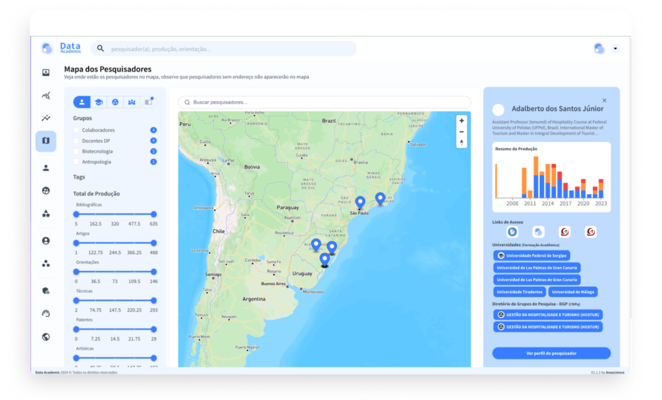The height and width of the screenshot is (400, 662).
Task: Click the Bibliográficas slider maximum handle
Action: pyautogui.click(x=154, y=215)
